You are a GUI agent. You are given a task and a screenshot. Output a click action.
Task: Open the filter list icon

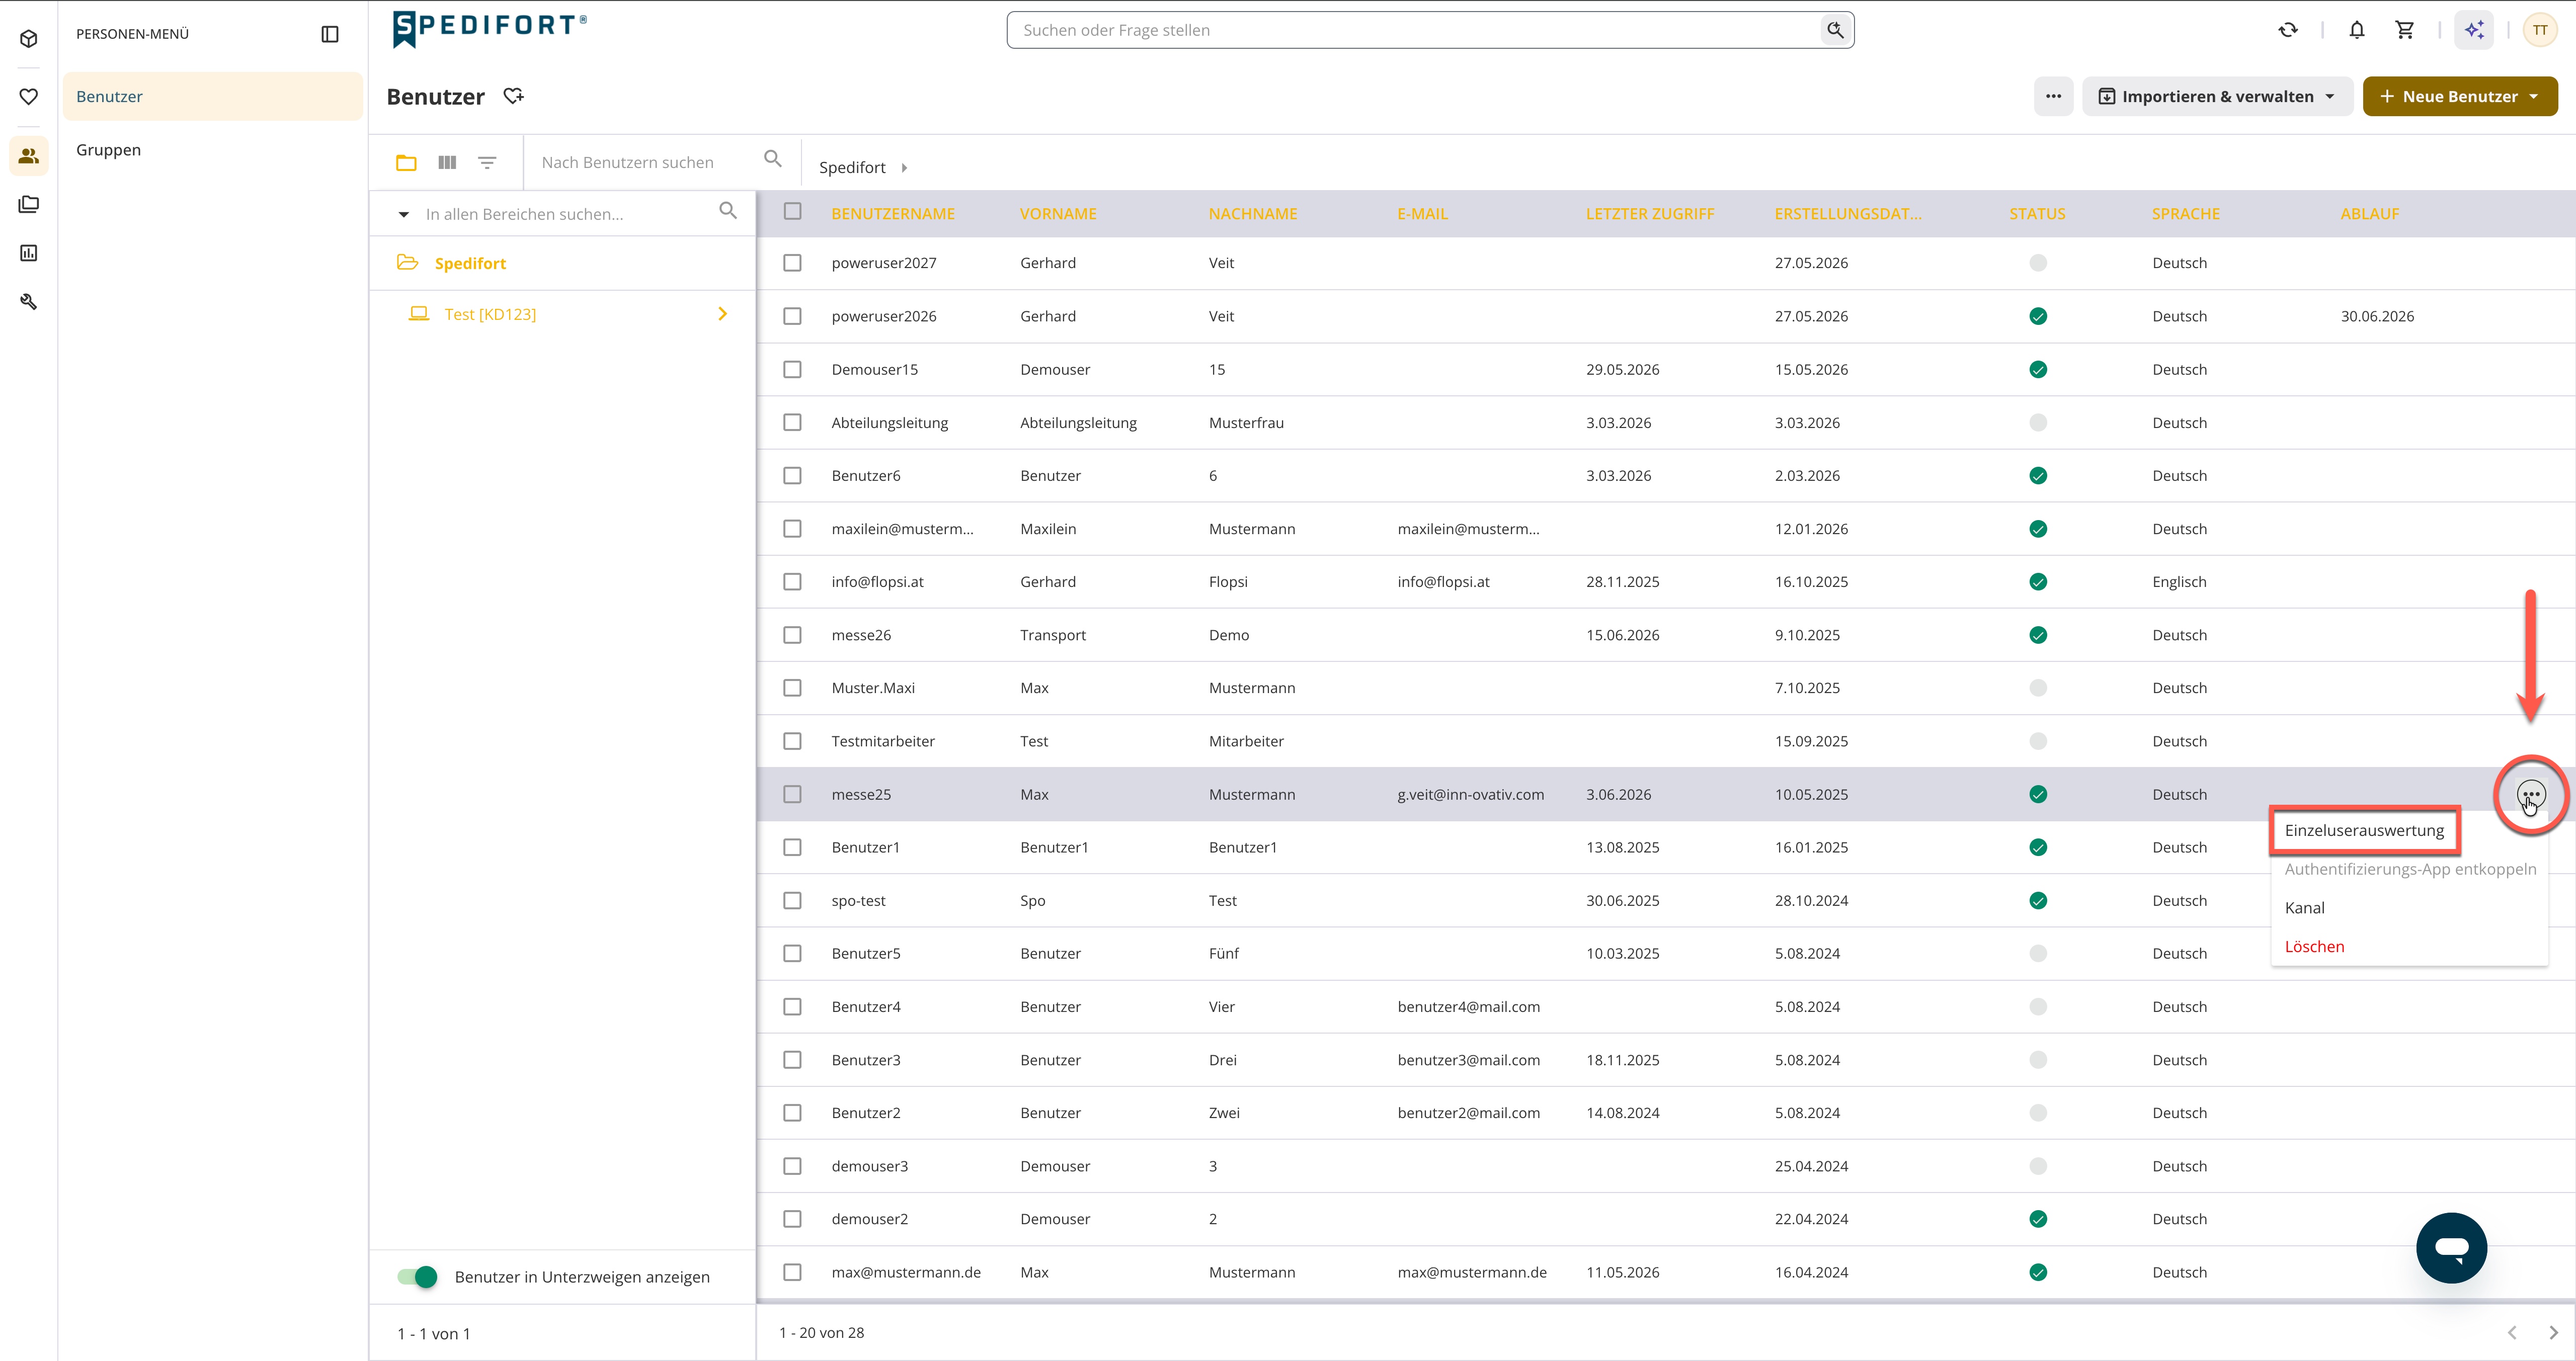click(x=487, y=162)
